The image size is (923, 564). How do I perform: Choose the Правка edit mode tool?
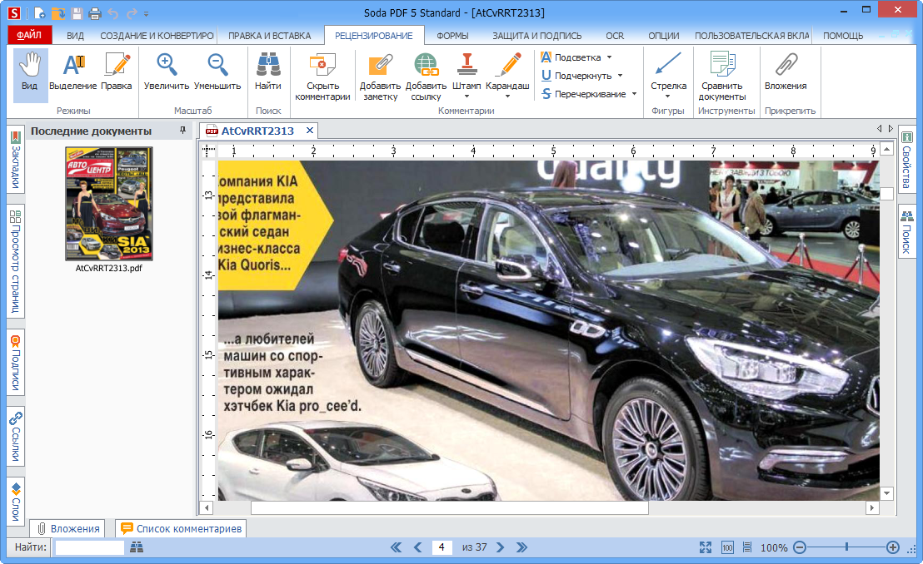coord(117,72)
